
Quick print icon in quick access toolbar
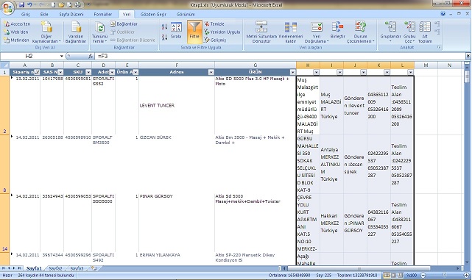tap(78, 5)
